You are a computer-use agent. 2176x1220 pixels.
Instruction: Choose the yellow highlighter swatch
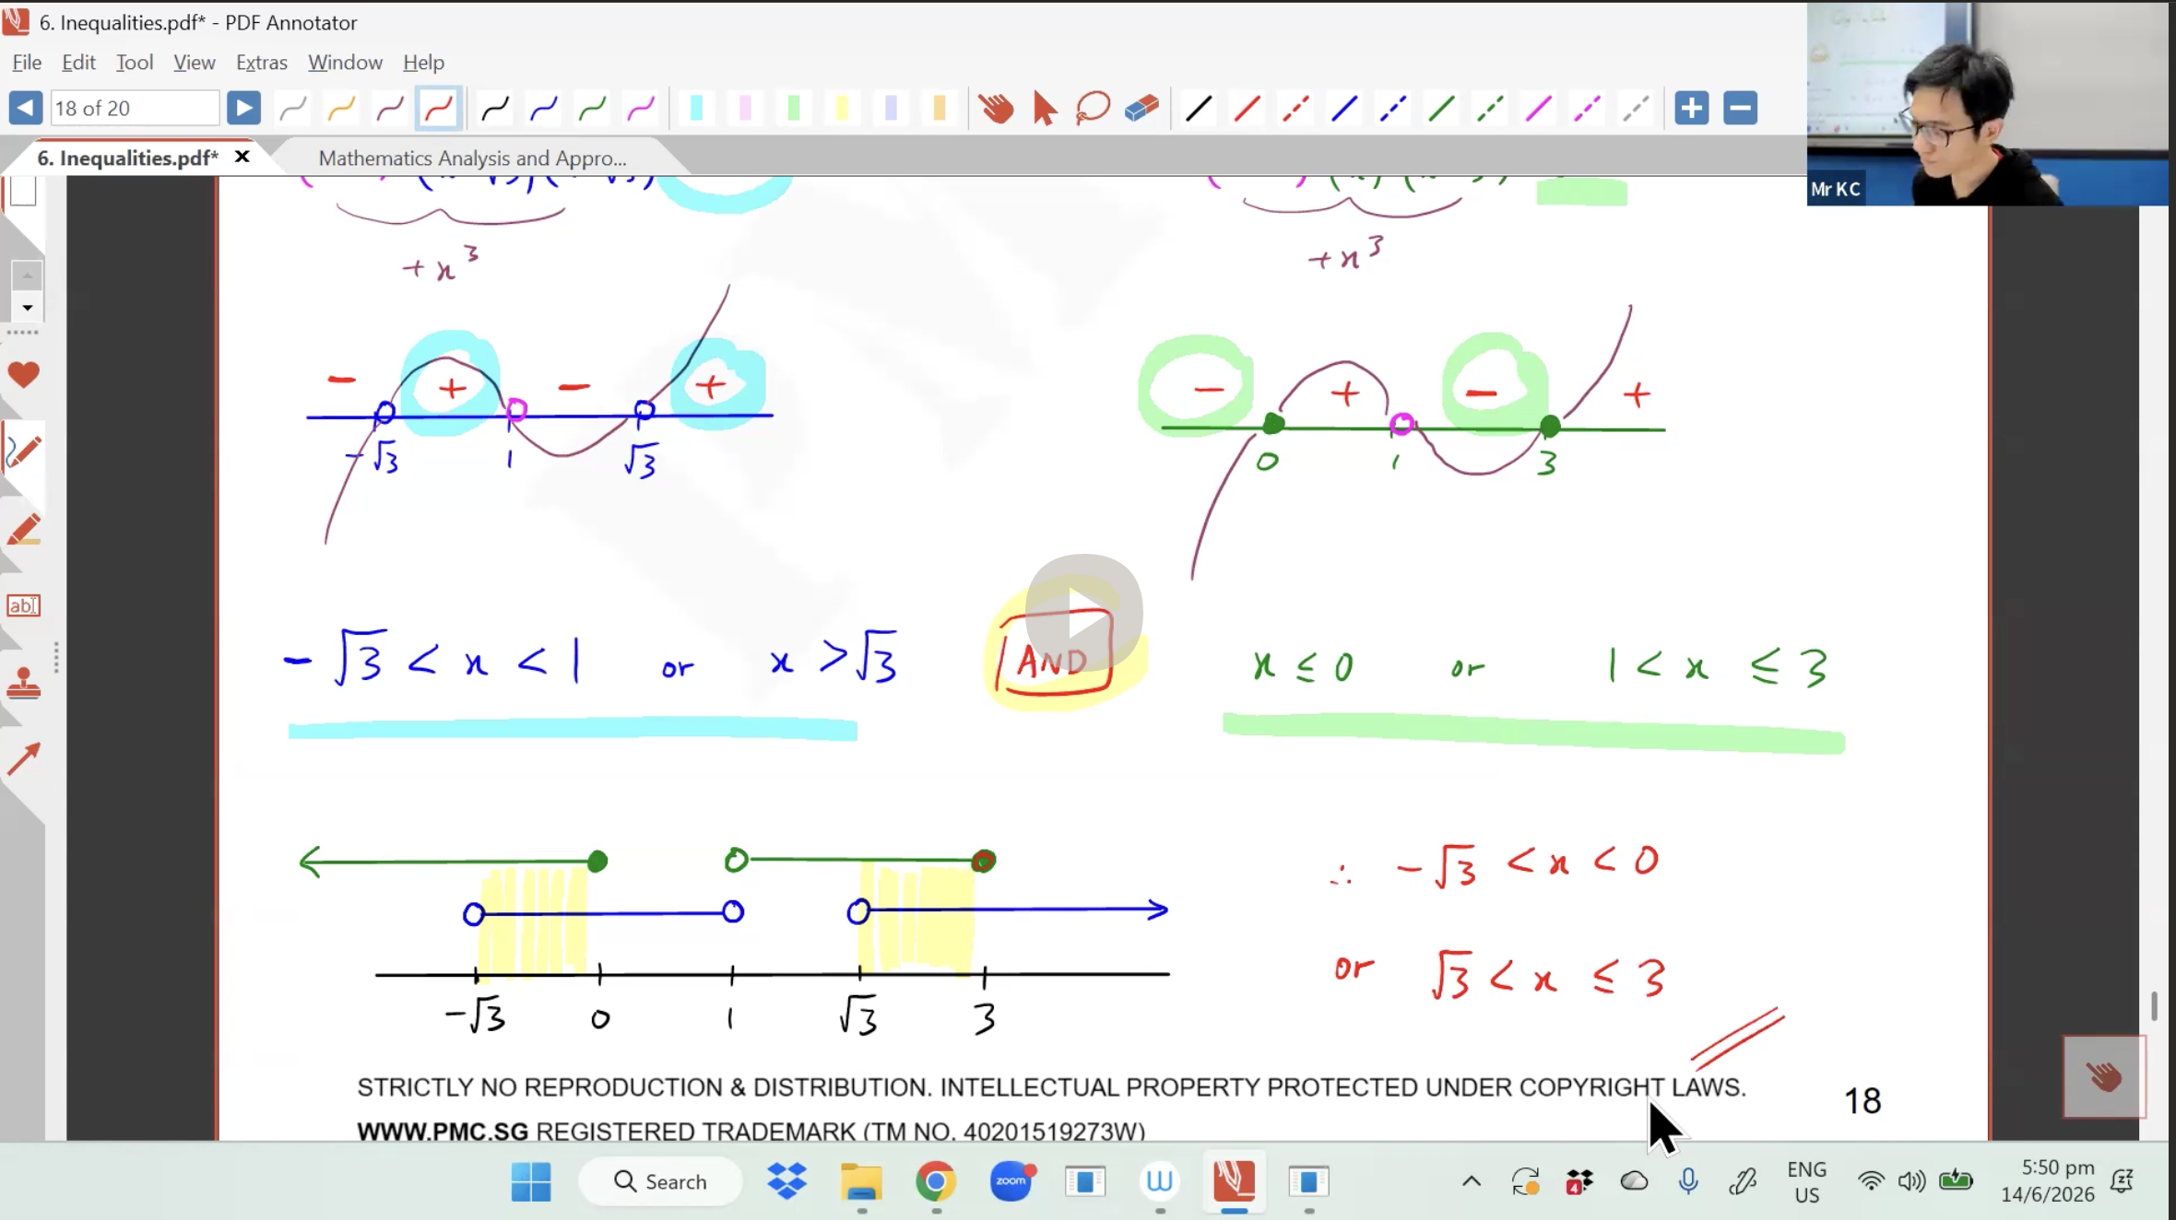[x=842, y=109]
